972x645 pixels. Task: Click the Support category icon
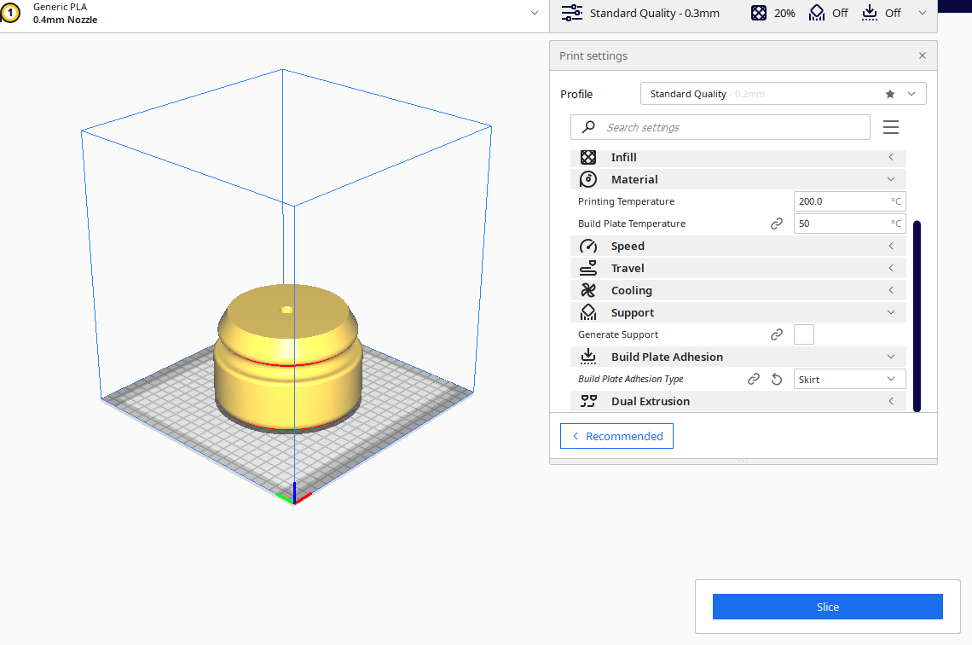pos(588,312)
